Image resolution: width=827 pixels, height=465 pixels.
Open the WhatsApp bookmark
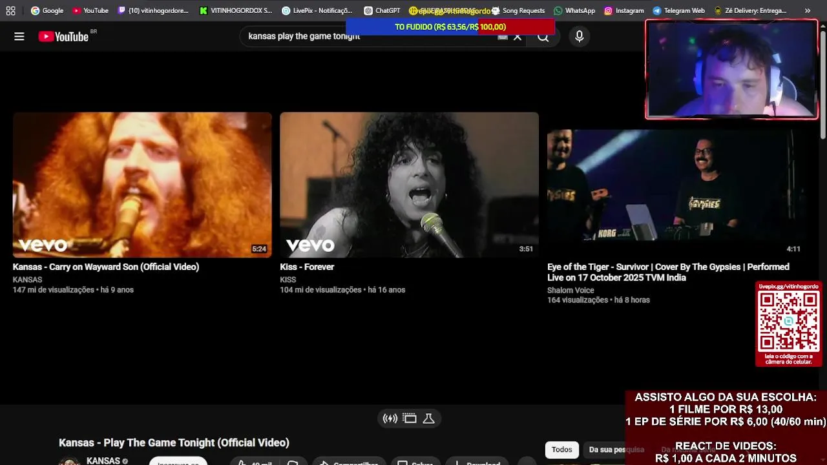(x=574, y=10)
